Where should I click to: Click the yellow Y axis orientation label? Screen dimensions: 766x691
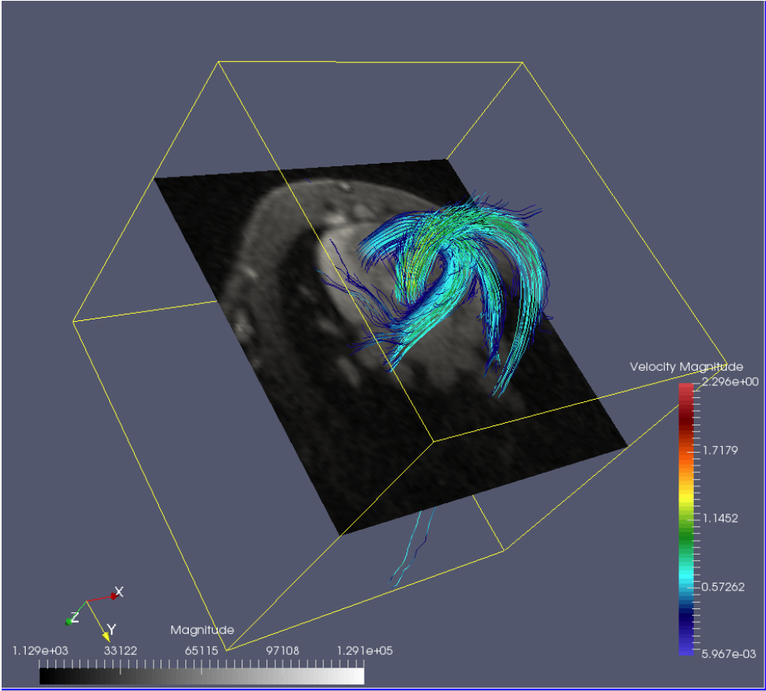(112, 630)
